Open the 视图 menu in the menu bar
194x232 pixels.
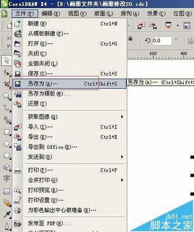click(77, 14)
